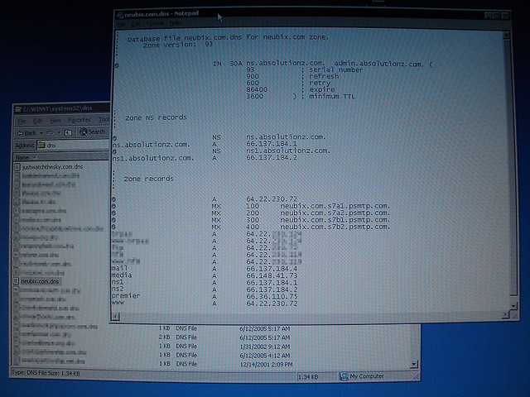Image resolution: width=530 pixels, height=397 pixels.
Task: Click Notepad vertical scrollbar up arrow
Action: coord(506,35)
